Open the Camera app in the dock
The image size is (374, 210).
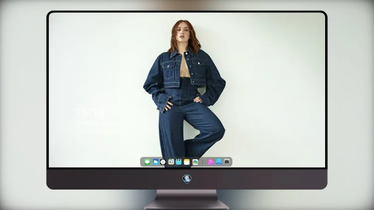tap(227, 162)
